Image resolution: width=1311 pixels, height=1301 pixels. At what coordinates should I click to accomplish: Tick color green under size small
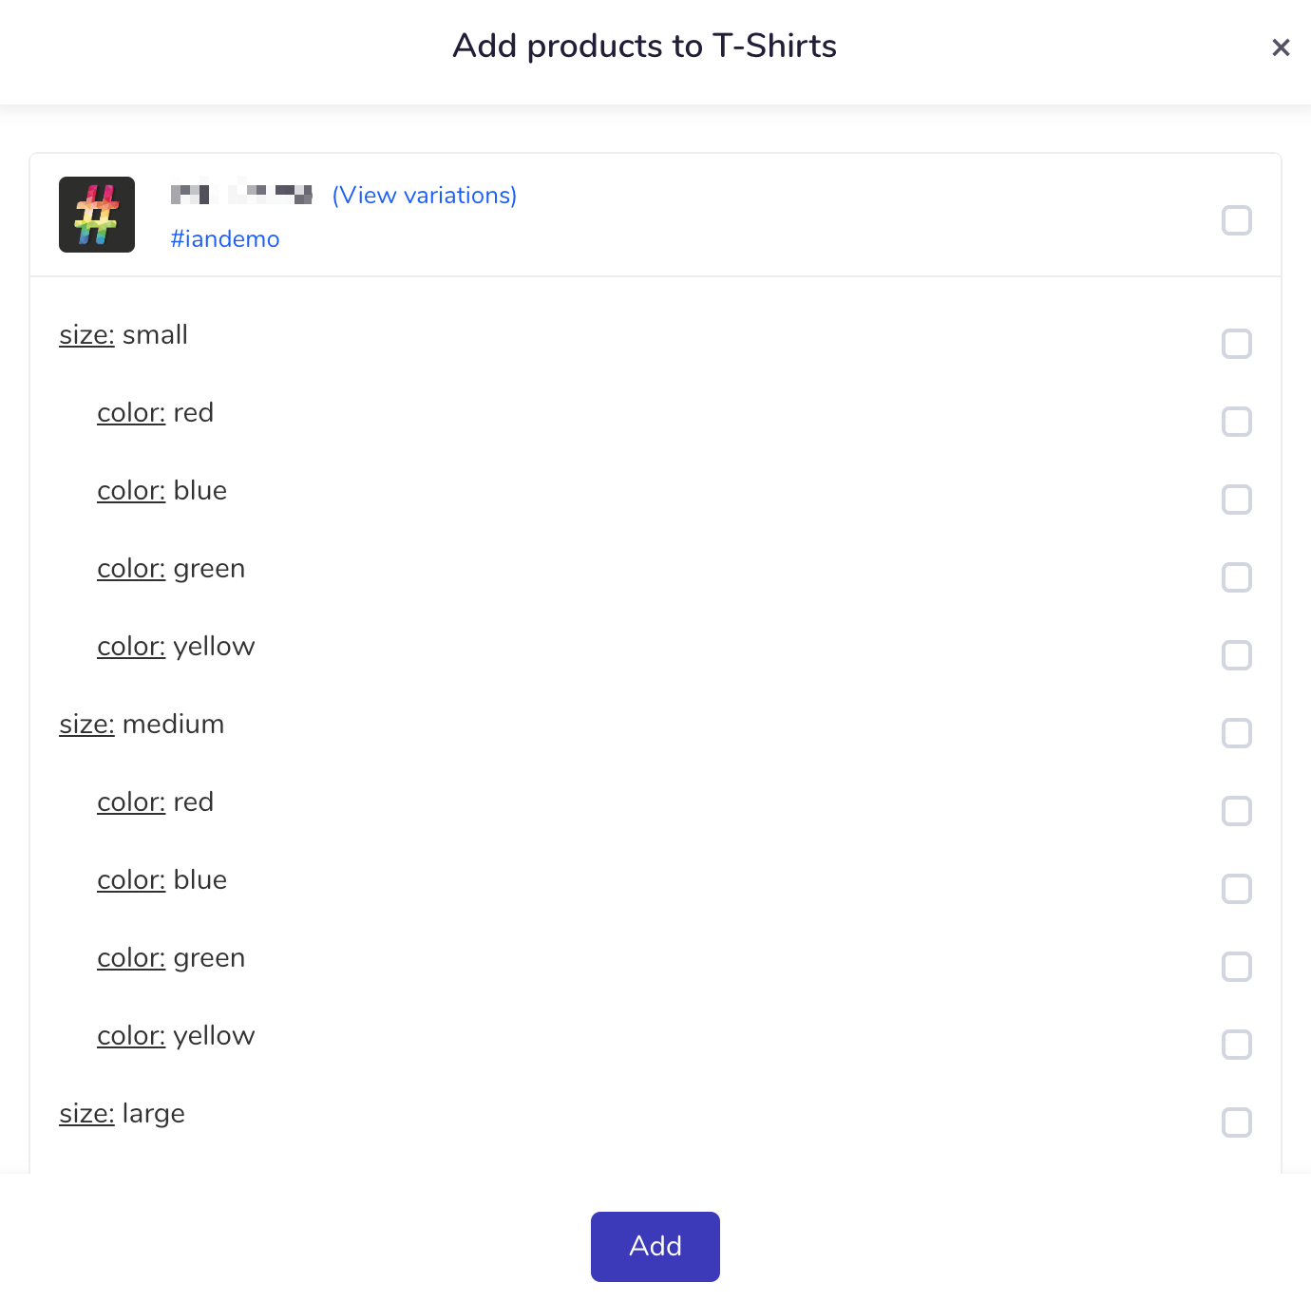[1237, 577]
